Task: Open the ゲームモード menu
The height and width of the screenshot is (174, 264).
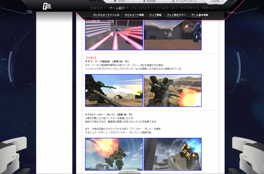Action: [x=167, y=8]
